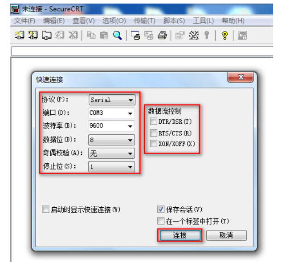306x262 pixels.
Task: Click the Reconnect toolbar icon
Action: (x=60, y=35)
